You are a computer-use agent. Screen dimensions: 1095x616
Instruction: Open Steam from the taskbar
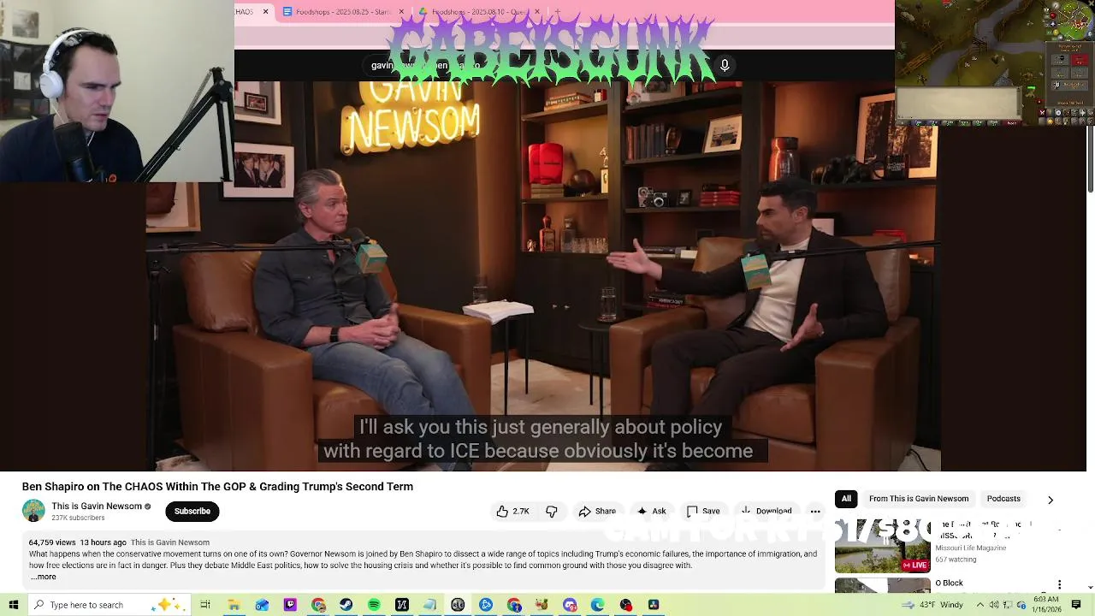click(346, 605)
